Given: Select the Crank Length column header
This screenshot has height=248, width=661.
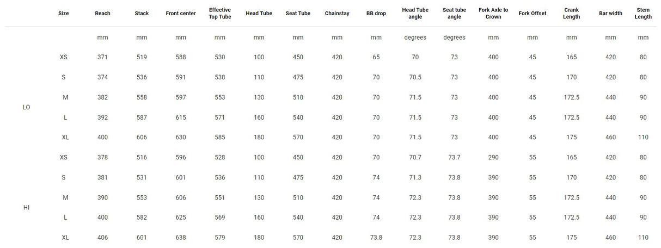Looking at the screenshot, I should click(x=571, y=14).
